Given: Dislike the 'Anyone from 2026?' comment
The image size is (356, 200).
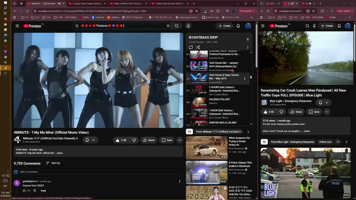Looking at the screenshot, I should 35,191.
